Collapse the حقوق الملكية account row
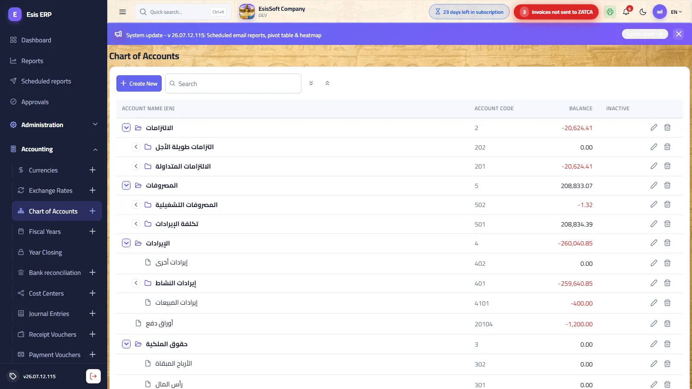 point(126,344)
